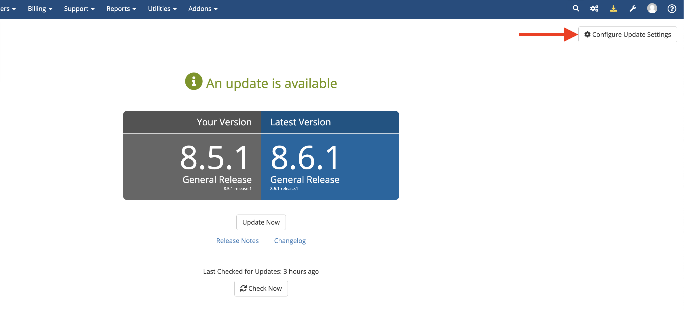Viewport: 684px width, 310px height.
Task: Expand the Reports dropdown menu
Action: [x=121, y=9]
